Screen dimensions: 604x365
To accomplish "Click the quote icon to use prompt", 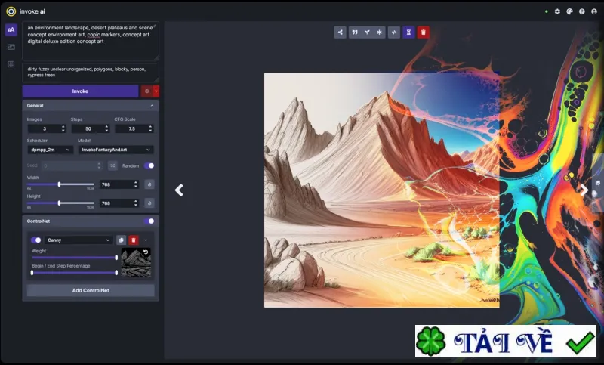I will [x=355, y=32].
